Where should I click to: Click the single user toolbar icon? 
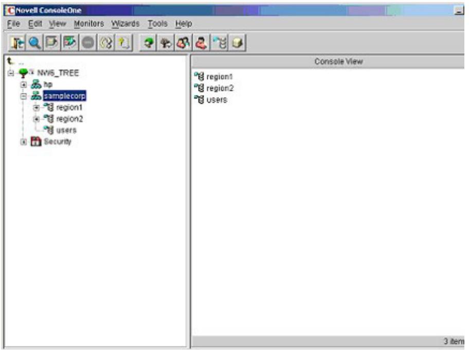[x=201, y=43]
